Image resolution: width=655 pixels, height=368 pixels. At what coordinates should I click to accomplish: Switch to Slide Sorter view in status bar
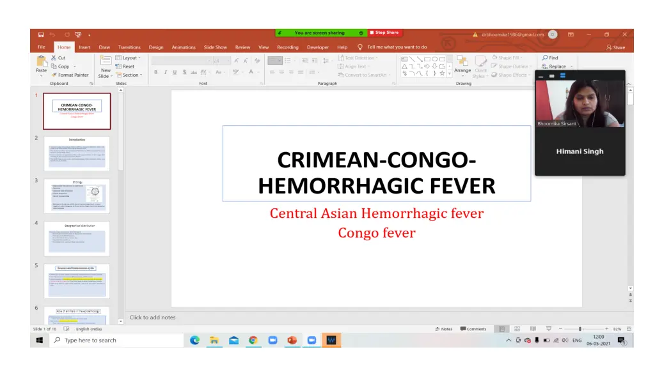(517, 329)
